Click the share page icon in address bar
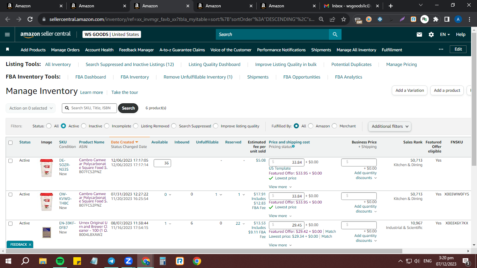Screen dimensions: 477x268 click(x=332, y=19)
